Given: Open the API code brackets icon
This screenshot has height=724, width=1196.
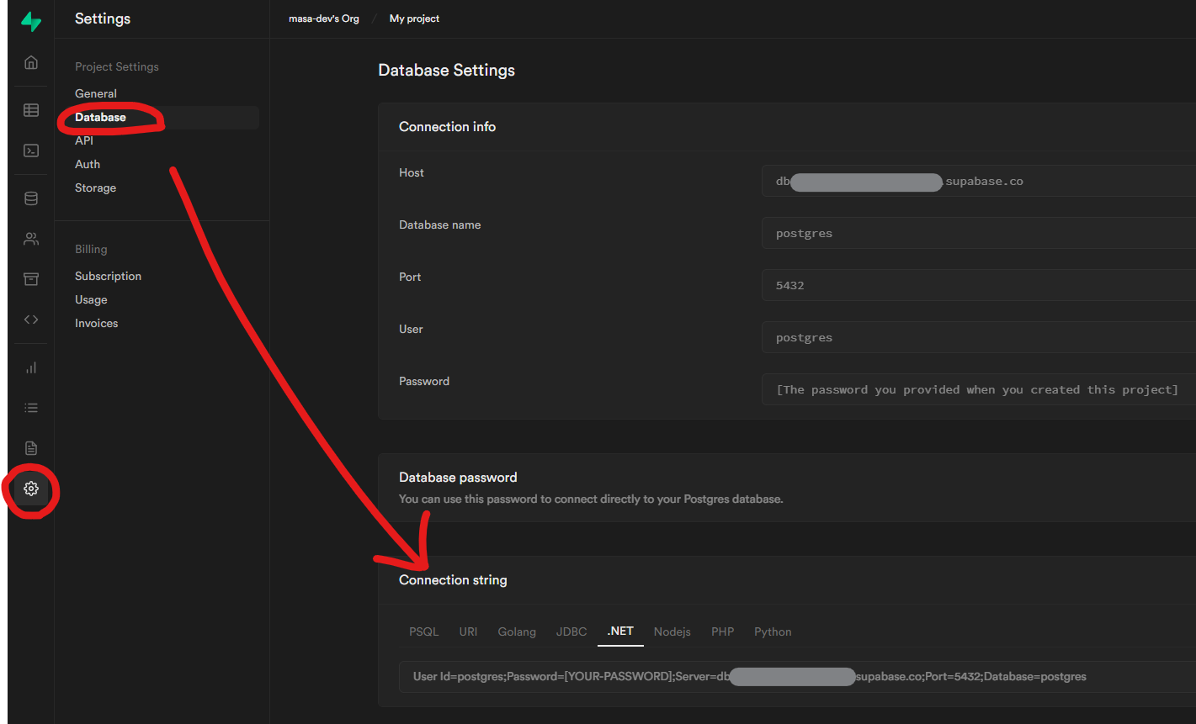Looking at the screenshot, I should pyautogui.click(x=31, y=320).
